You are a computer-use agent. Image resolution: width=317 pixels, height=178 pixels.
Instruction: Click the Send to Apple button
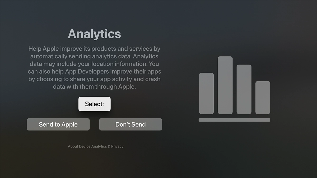pos(58,124)
